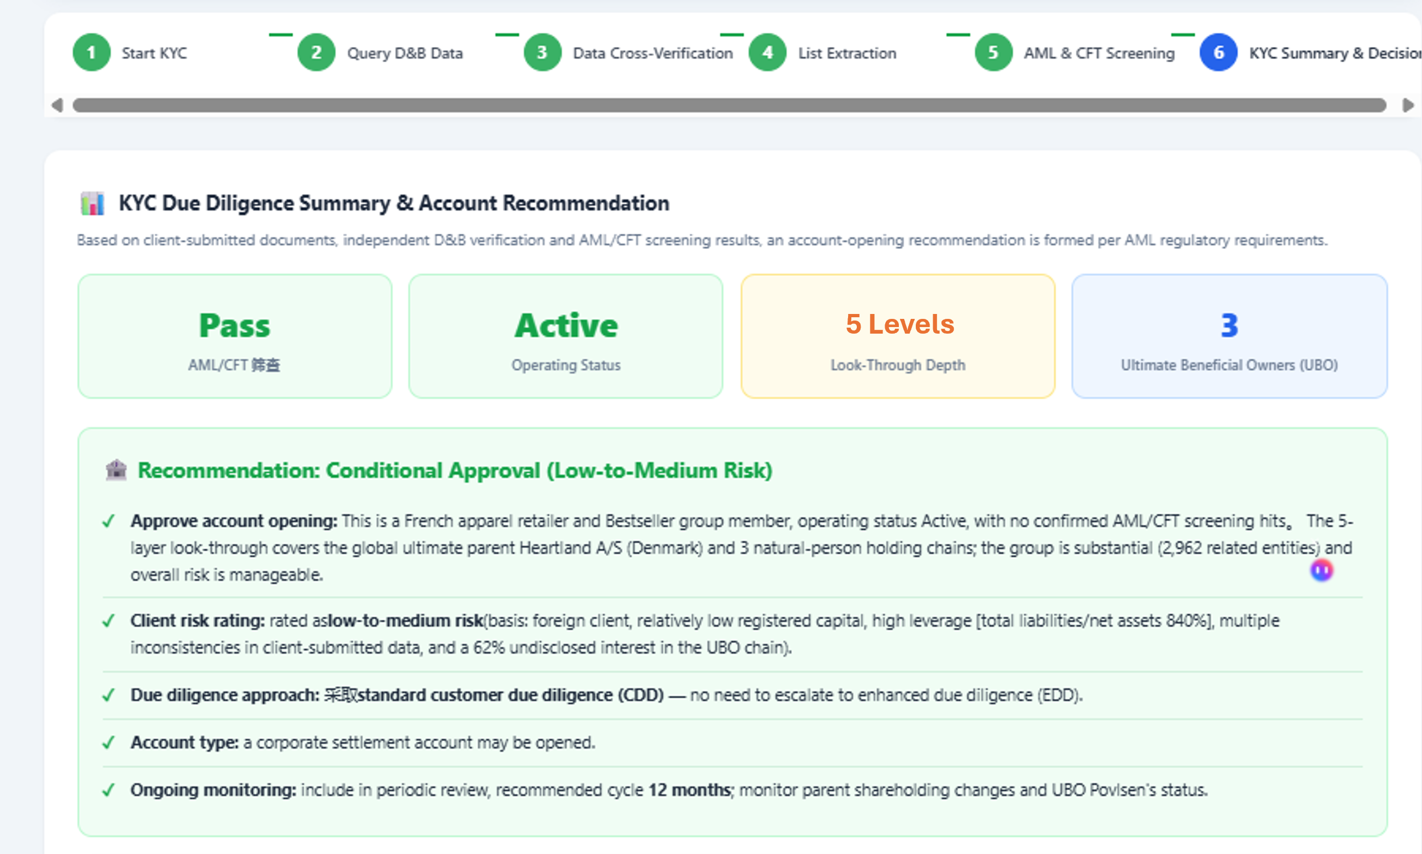Click the 'Ongoing monitoring:' bold label
1422x854 pixels.
214,790
